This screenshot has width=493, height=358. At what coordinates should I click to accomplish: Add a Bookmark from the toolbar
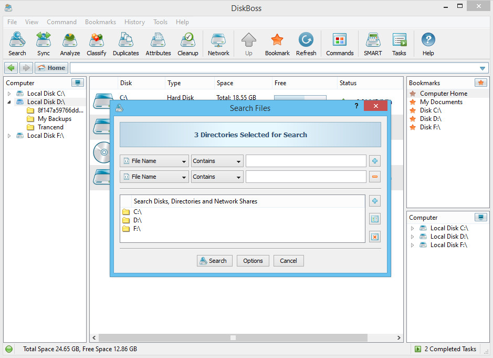(277, 44)
